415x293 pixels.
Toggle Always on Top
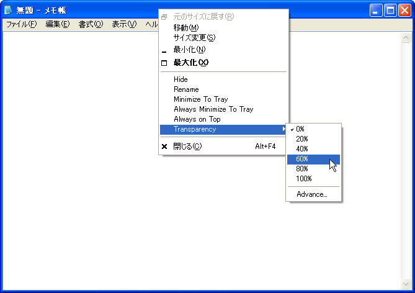click(223, 119)
